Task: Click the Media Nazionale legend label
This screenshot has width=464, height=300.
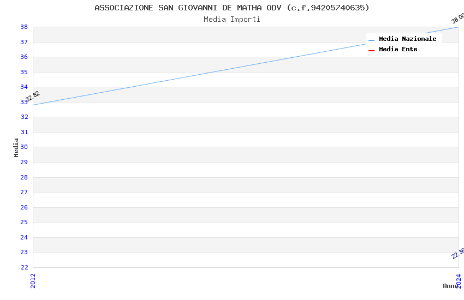Action: 407,39
